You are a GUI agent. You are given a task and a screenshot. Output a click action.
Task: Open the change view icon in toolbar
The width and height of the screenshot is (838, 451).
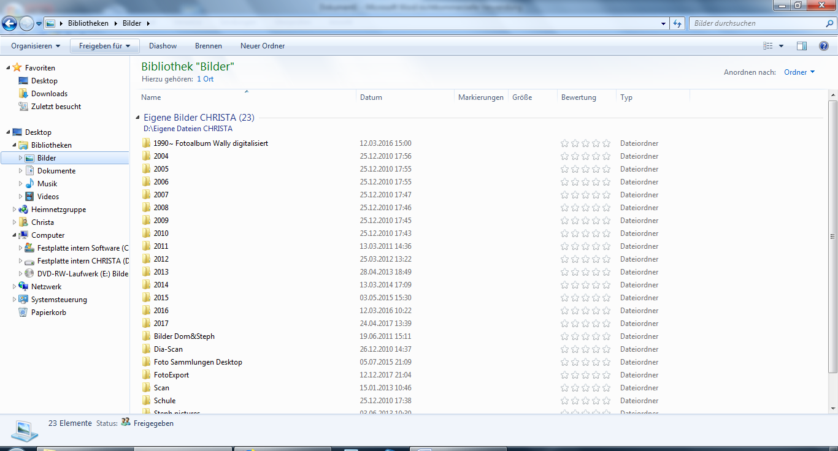click(x=768, y=46)
